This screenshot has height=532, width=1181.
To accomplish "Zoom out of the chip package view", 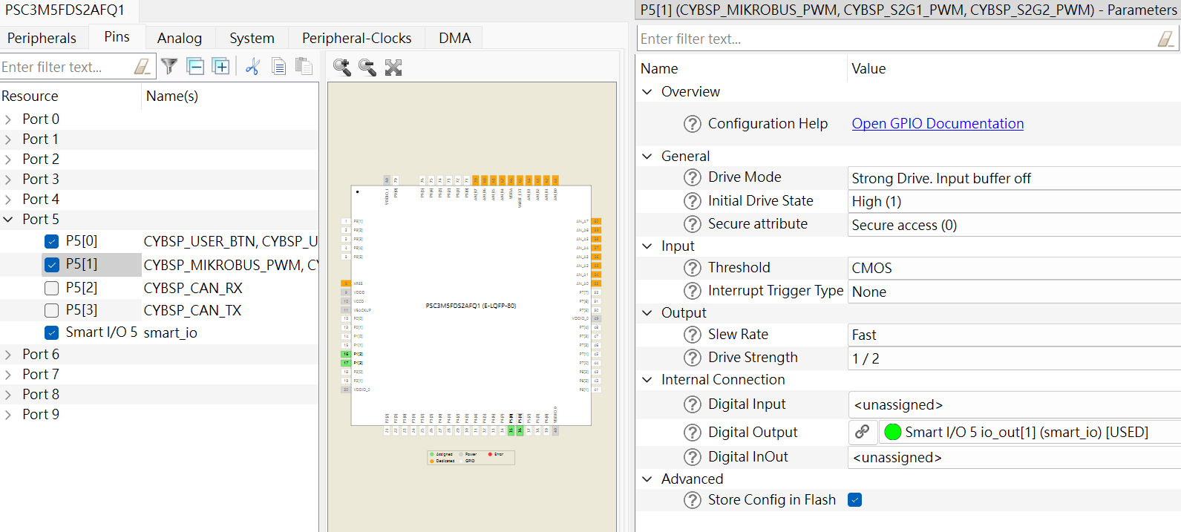I will click(367, 68).
